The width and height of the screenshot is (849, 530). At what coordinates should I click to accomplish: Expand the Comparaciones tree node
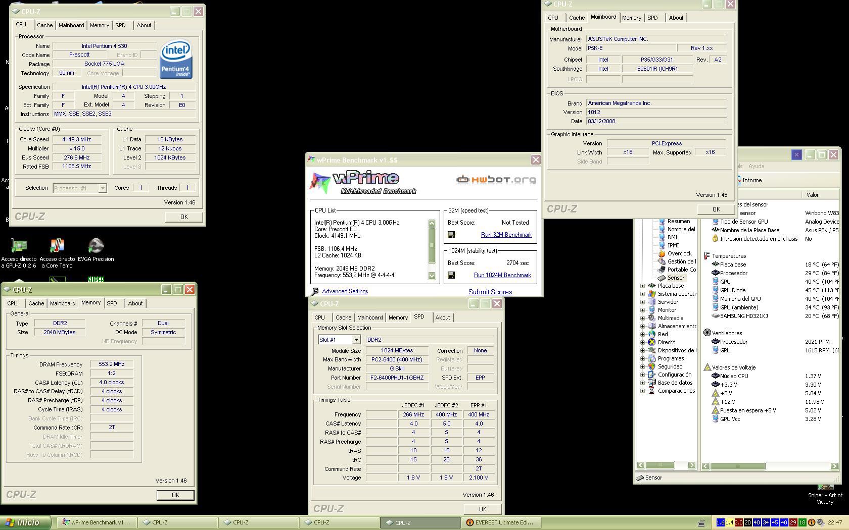pos(642,391)
